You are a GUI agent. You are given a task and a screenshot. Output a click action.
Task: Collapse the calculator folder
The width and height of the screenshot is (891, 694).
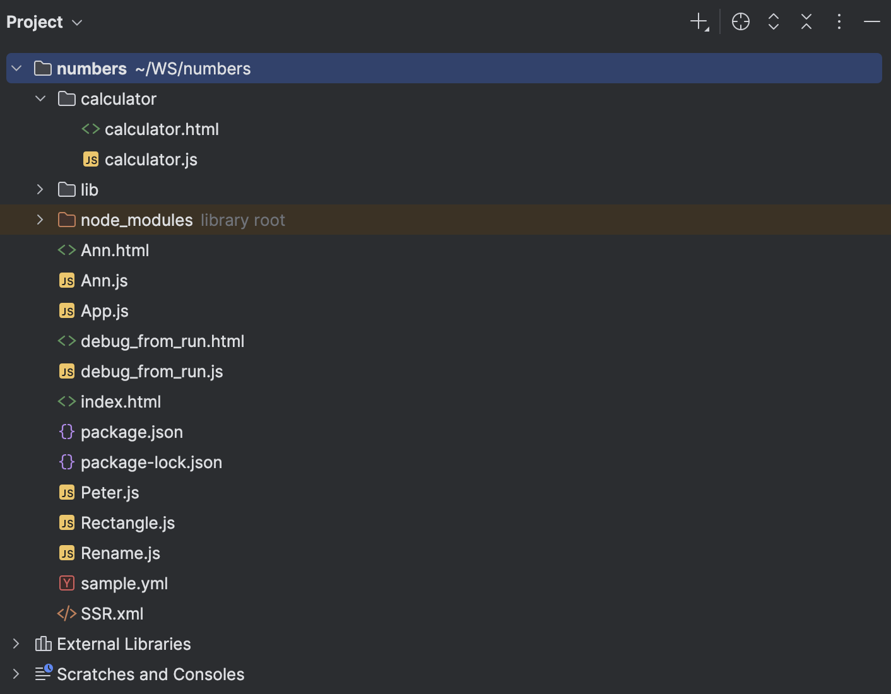coord(41,98)
